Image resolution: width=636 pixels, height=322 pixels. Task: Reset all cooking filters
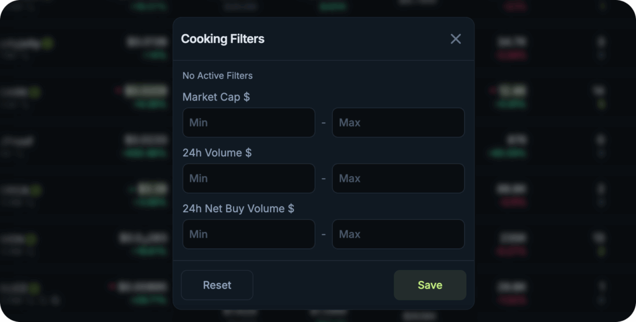pos(217,285)
